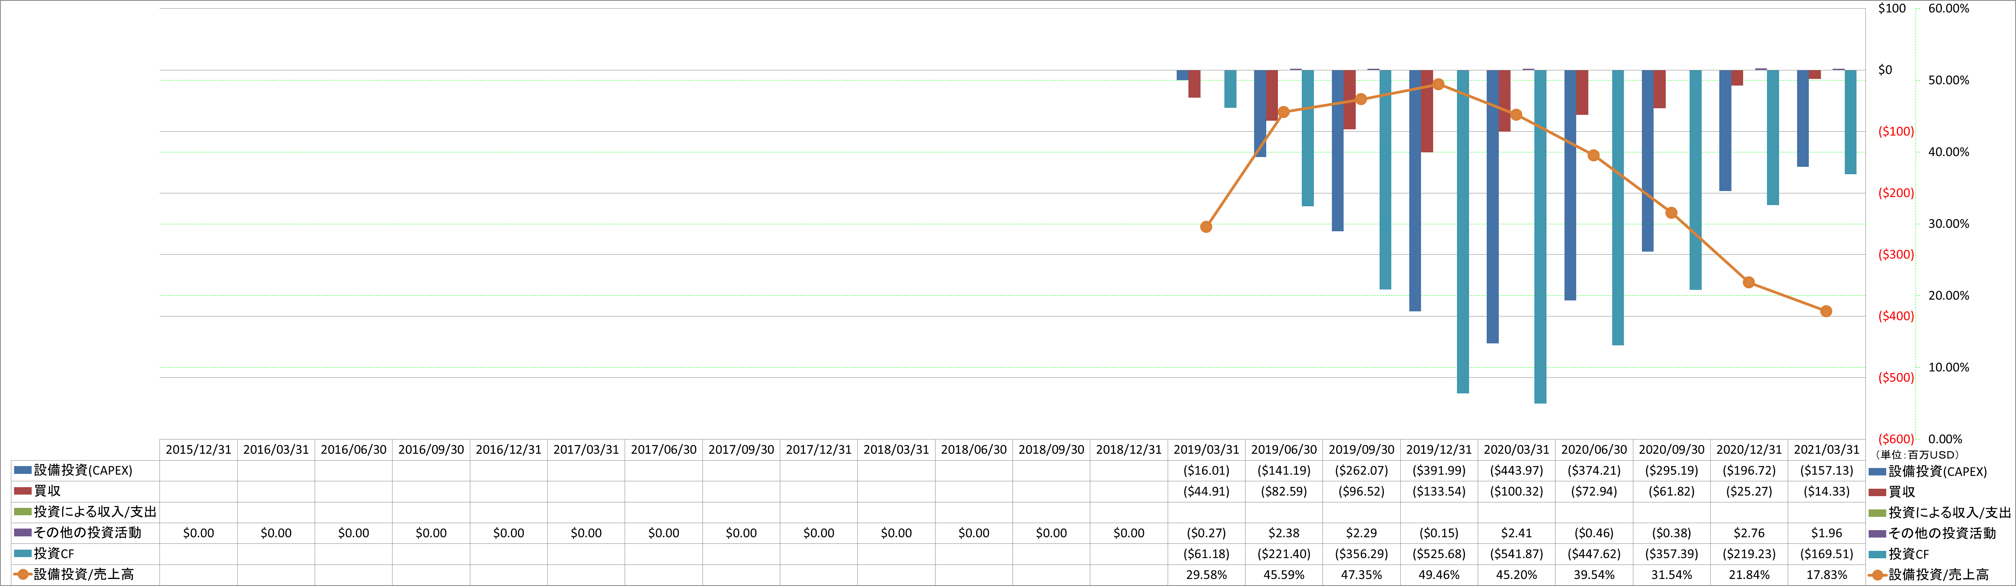The width and height of the screenshot is (2016, 586).
Task: Click the 投資CF row label on left
Action: pos(54,554)
